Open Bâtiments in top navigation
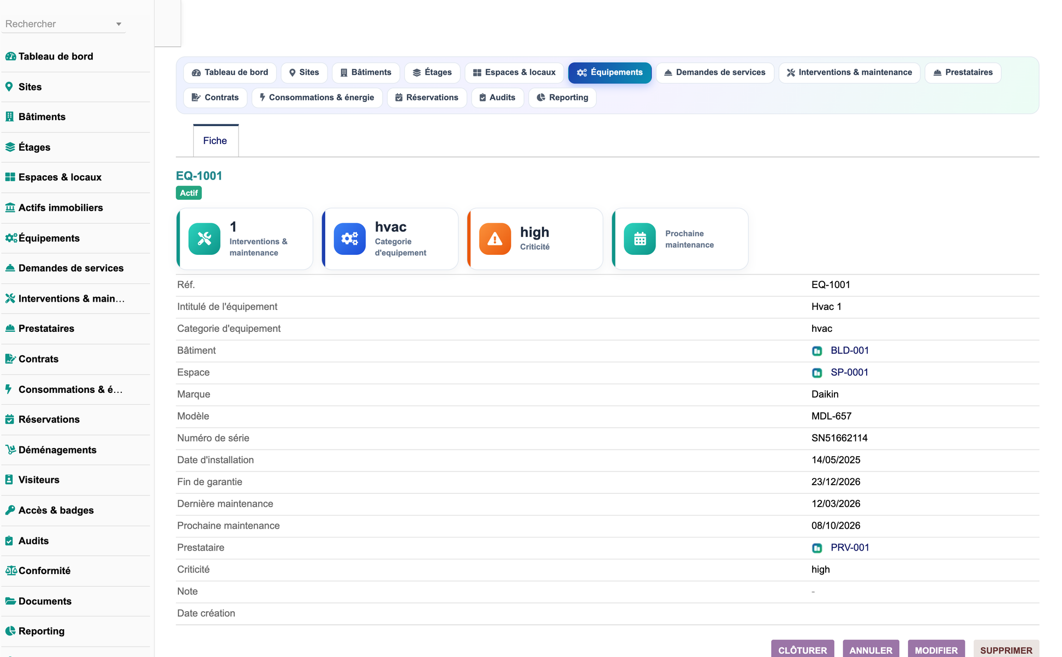 (x=366, y=73)
